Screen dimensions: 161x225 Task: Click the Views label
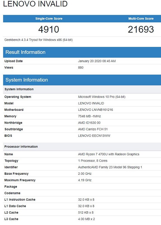pos(9,68)
